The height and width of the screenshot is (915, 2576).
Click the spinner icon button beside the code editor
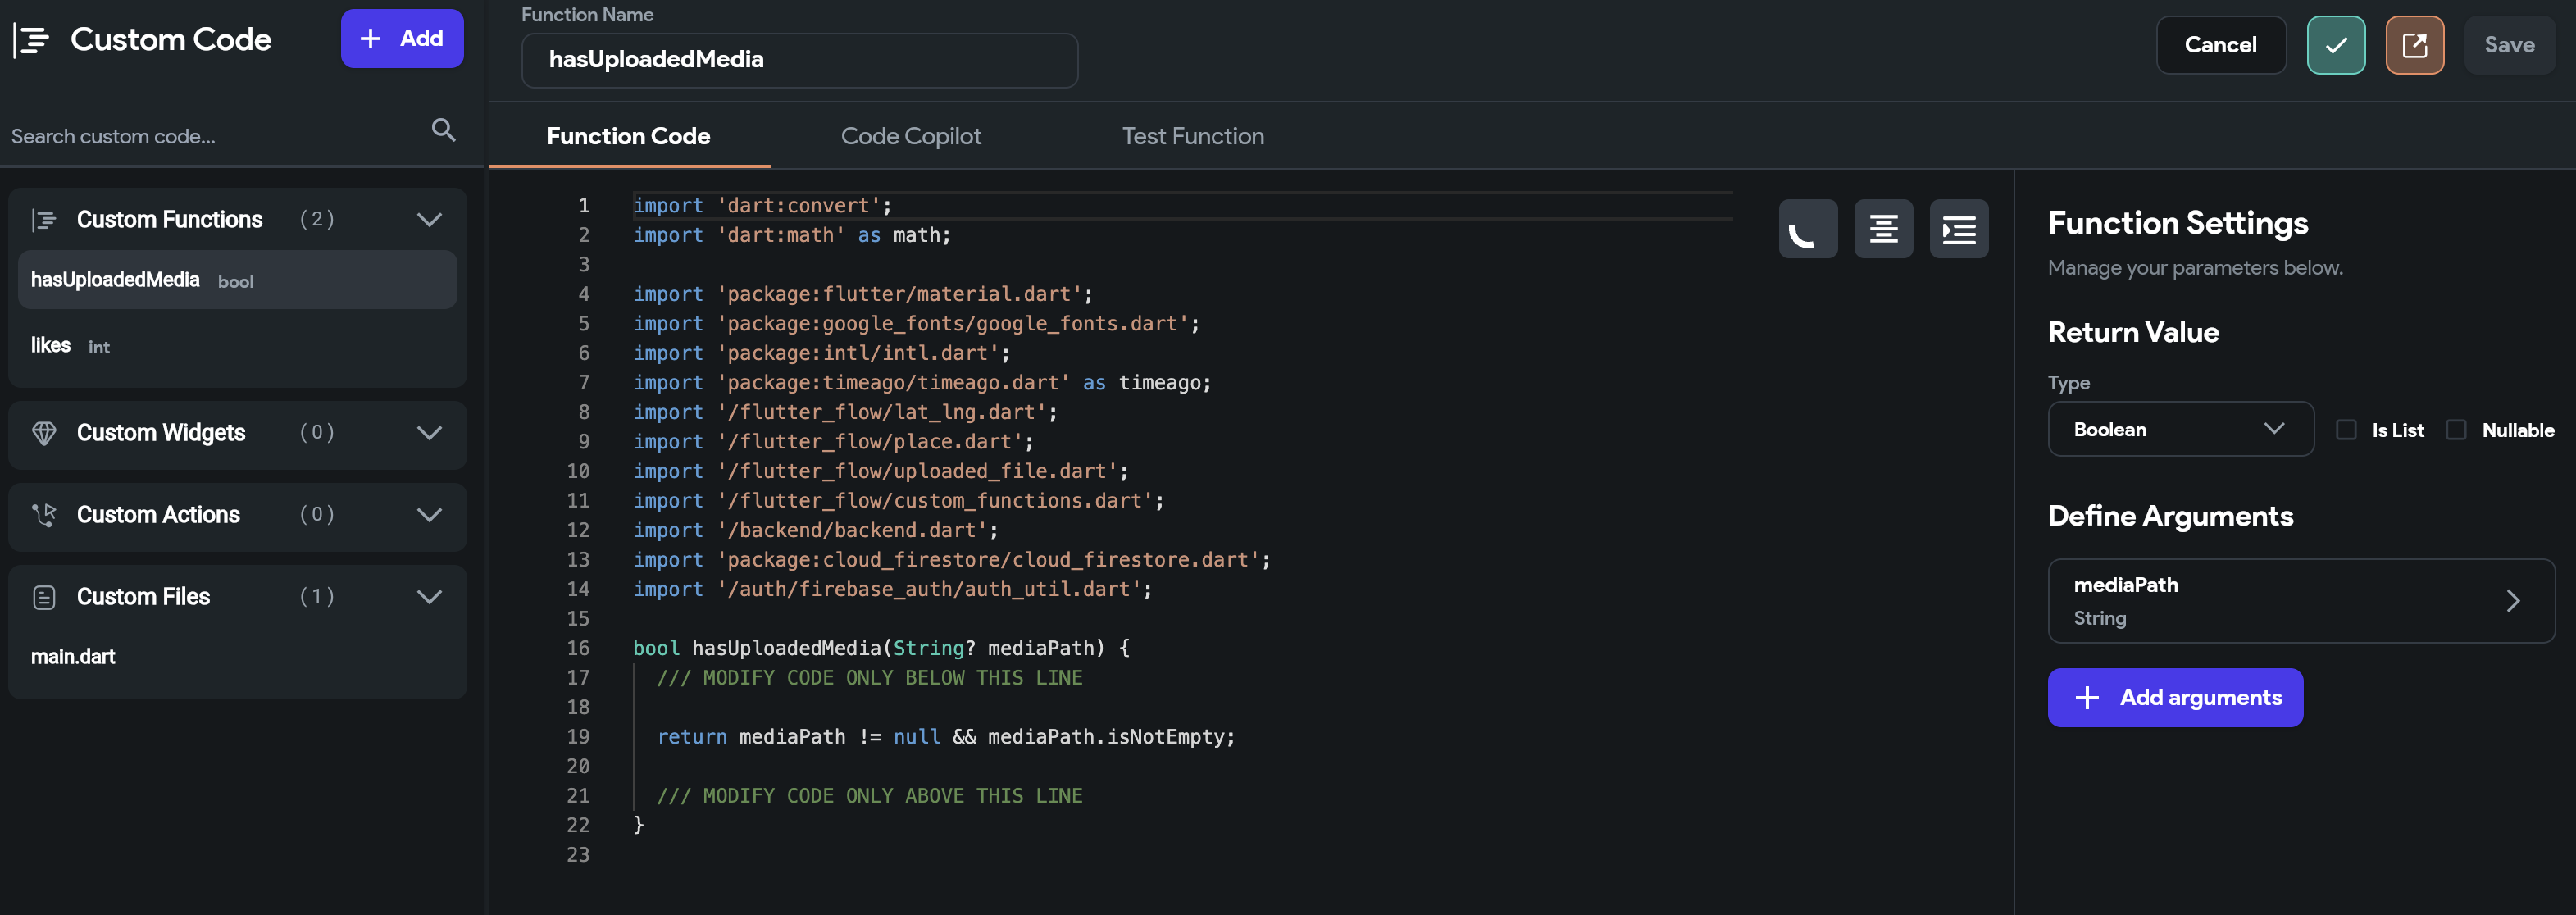[x=1807, y=229]
